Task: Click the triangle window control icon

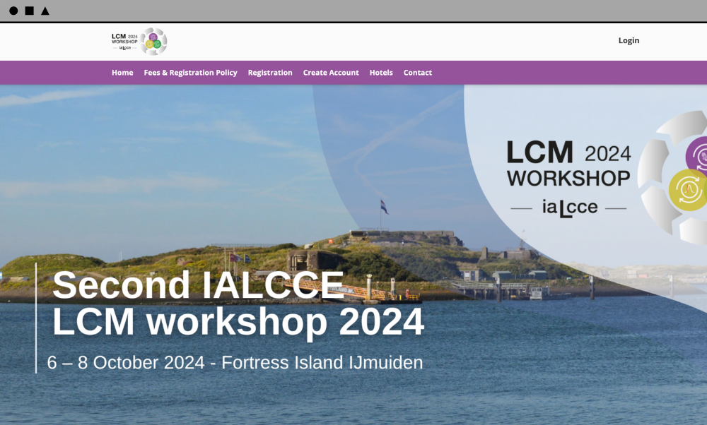Action: (x=45, y=11)
